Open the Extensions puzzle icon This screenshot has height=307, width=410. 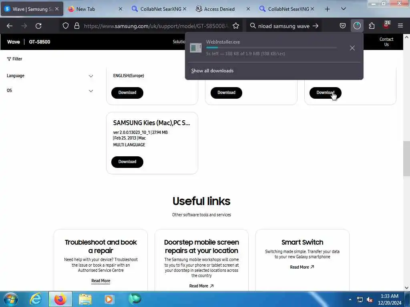click(372, 26)
